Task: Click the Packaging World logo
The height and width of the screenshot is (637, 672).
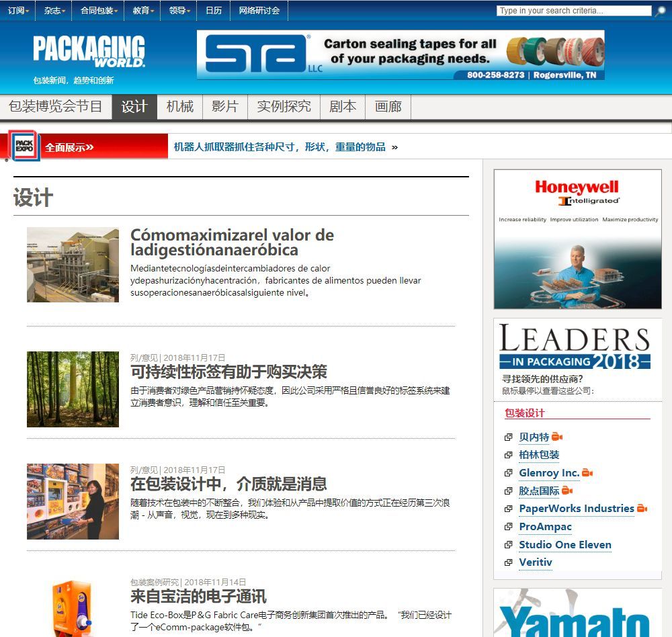Action: [x=89, y=52]
